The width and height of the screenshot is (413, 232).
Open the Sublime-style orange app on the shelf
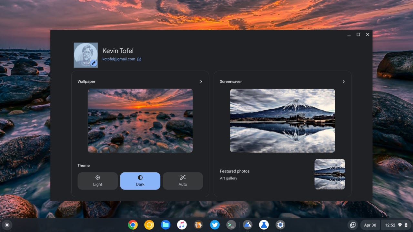198,225
